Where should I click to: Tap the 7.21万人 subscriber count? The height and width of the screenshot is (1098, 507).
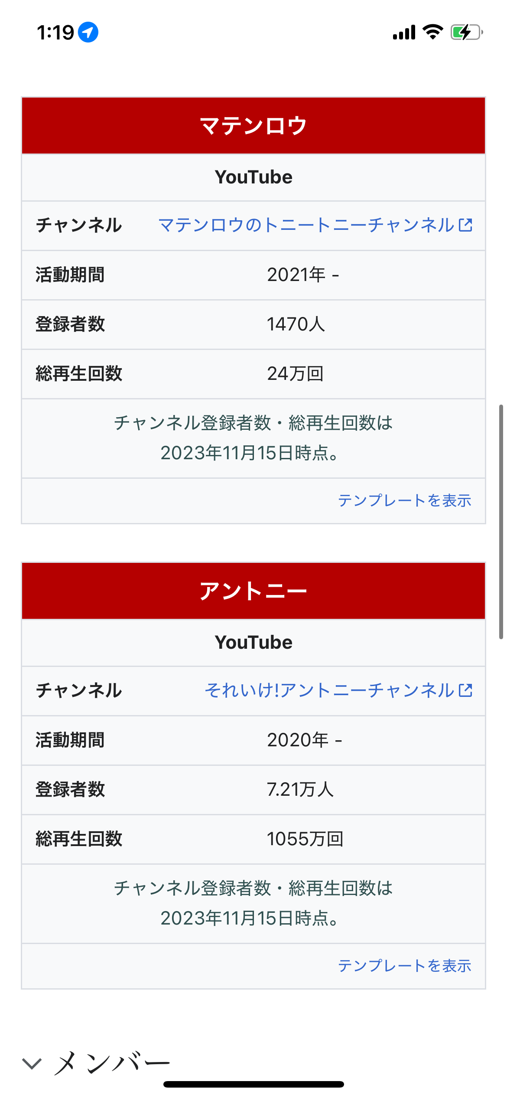click(300, 789)
